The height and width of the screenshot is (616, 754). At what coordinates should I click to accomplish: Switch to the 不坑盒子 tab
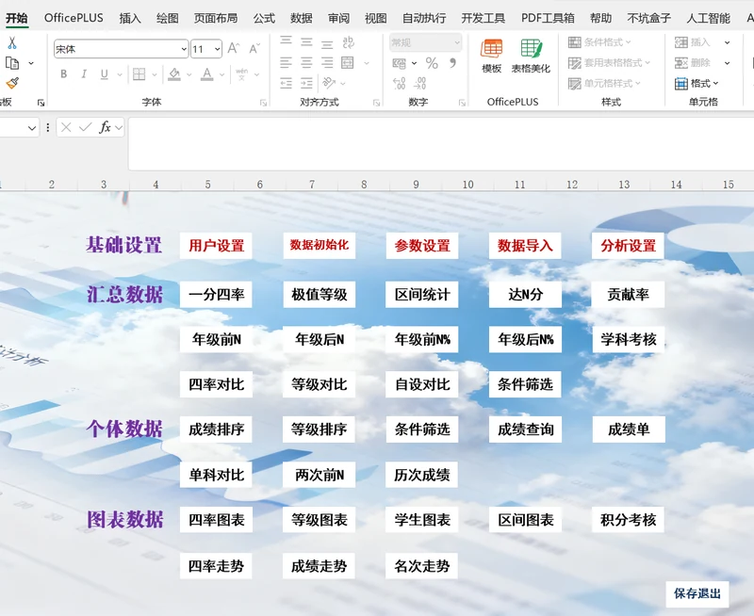coord(648,18)
